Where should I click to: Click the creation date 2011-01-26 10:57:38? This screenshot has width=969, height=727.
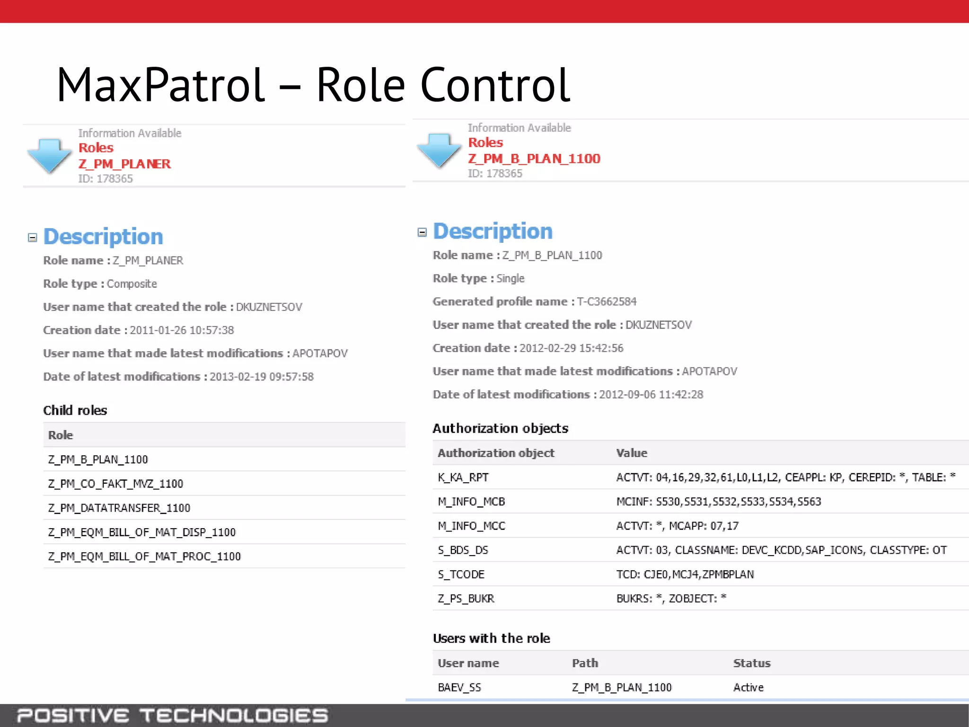(x=182, y=330)
